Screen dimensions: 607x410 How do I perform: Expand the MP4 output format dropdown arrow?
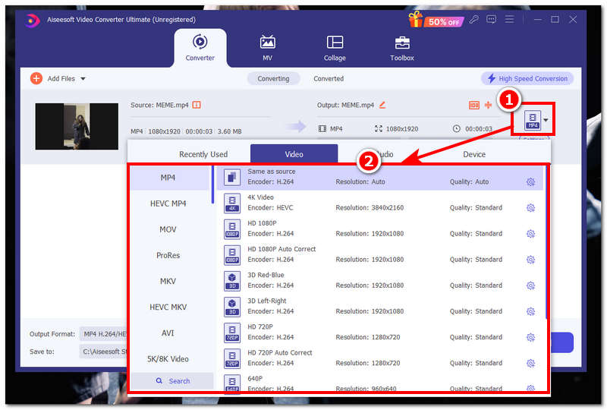(546, 120)
